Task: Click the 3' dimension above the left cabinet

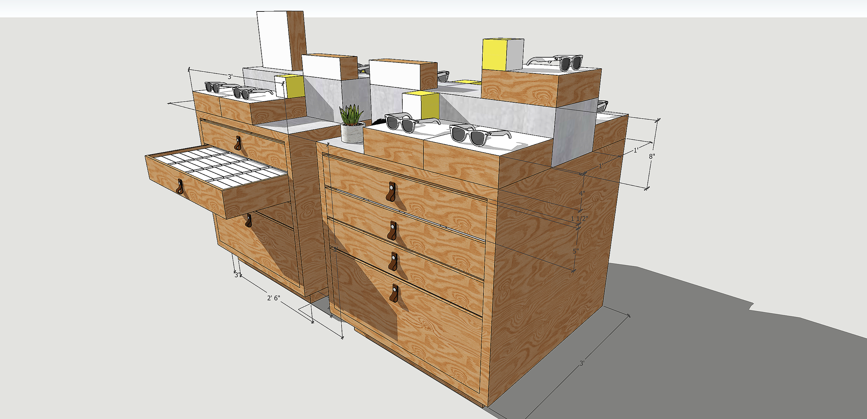Action: click(230, 77)
